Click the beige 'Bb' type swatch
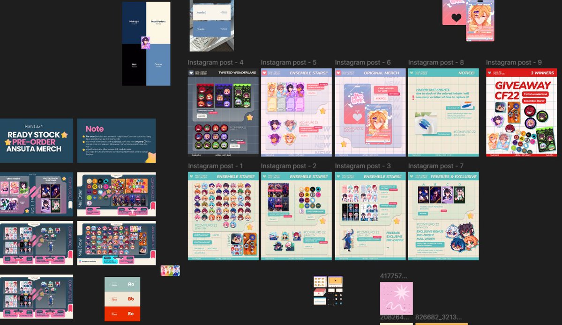This screenshot has height=325, width=562. (122, 299)
